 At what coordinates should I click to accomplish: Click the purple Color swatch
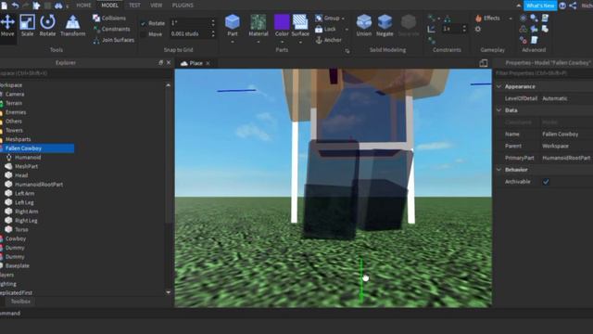click(282, 22)
